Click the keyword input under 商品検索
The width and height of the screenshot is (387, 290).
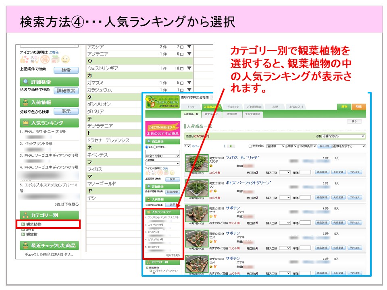pos(162,152)
